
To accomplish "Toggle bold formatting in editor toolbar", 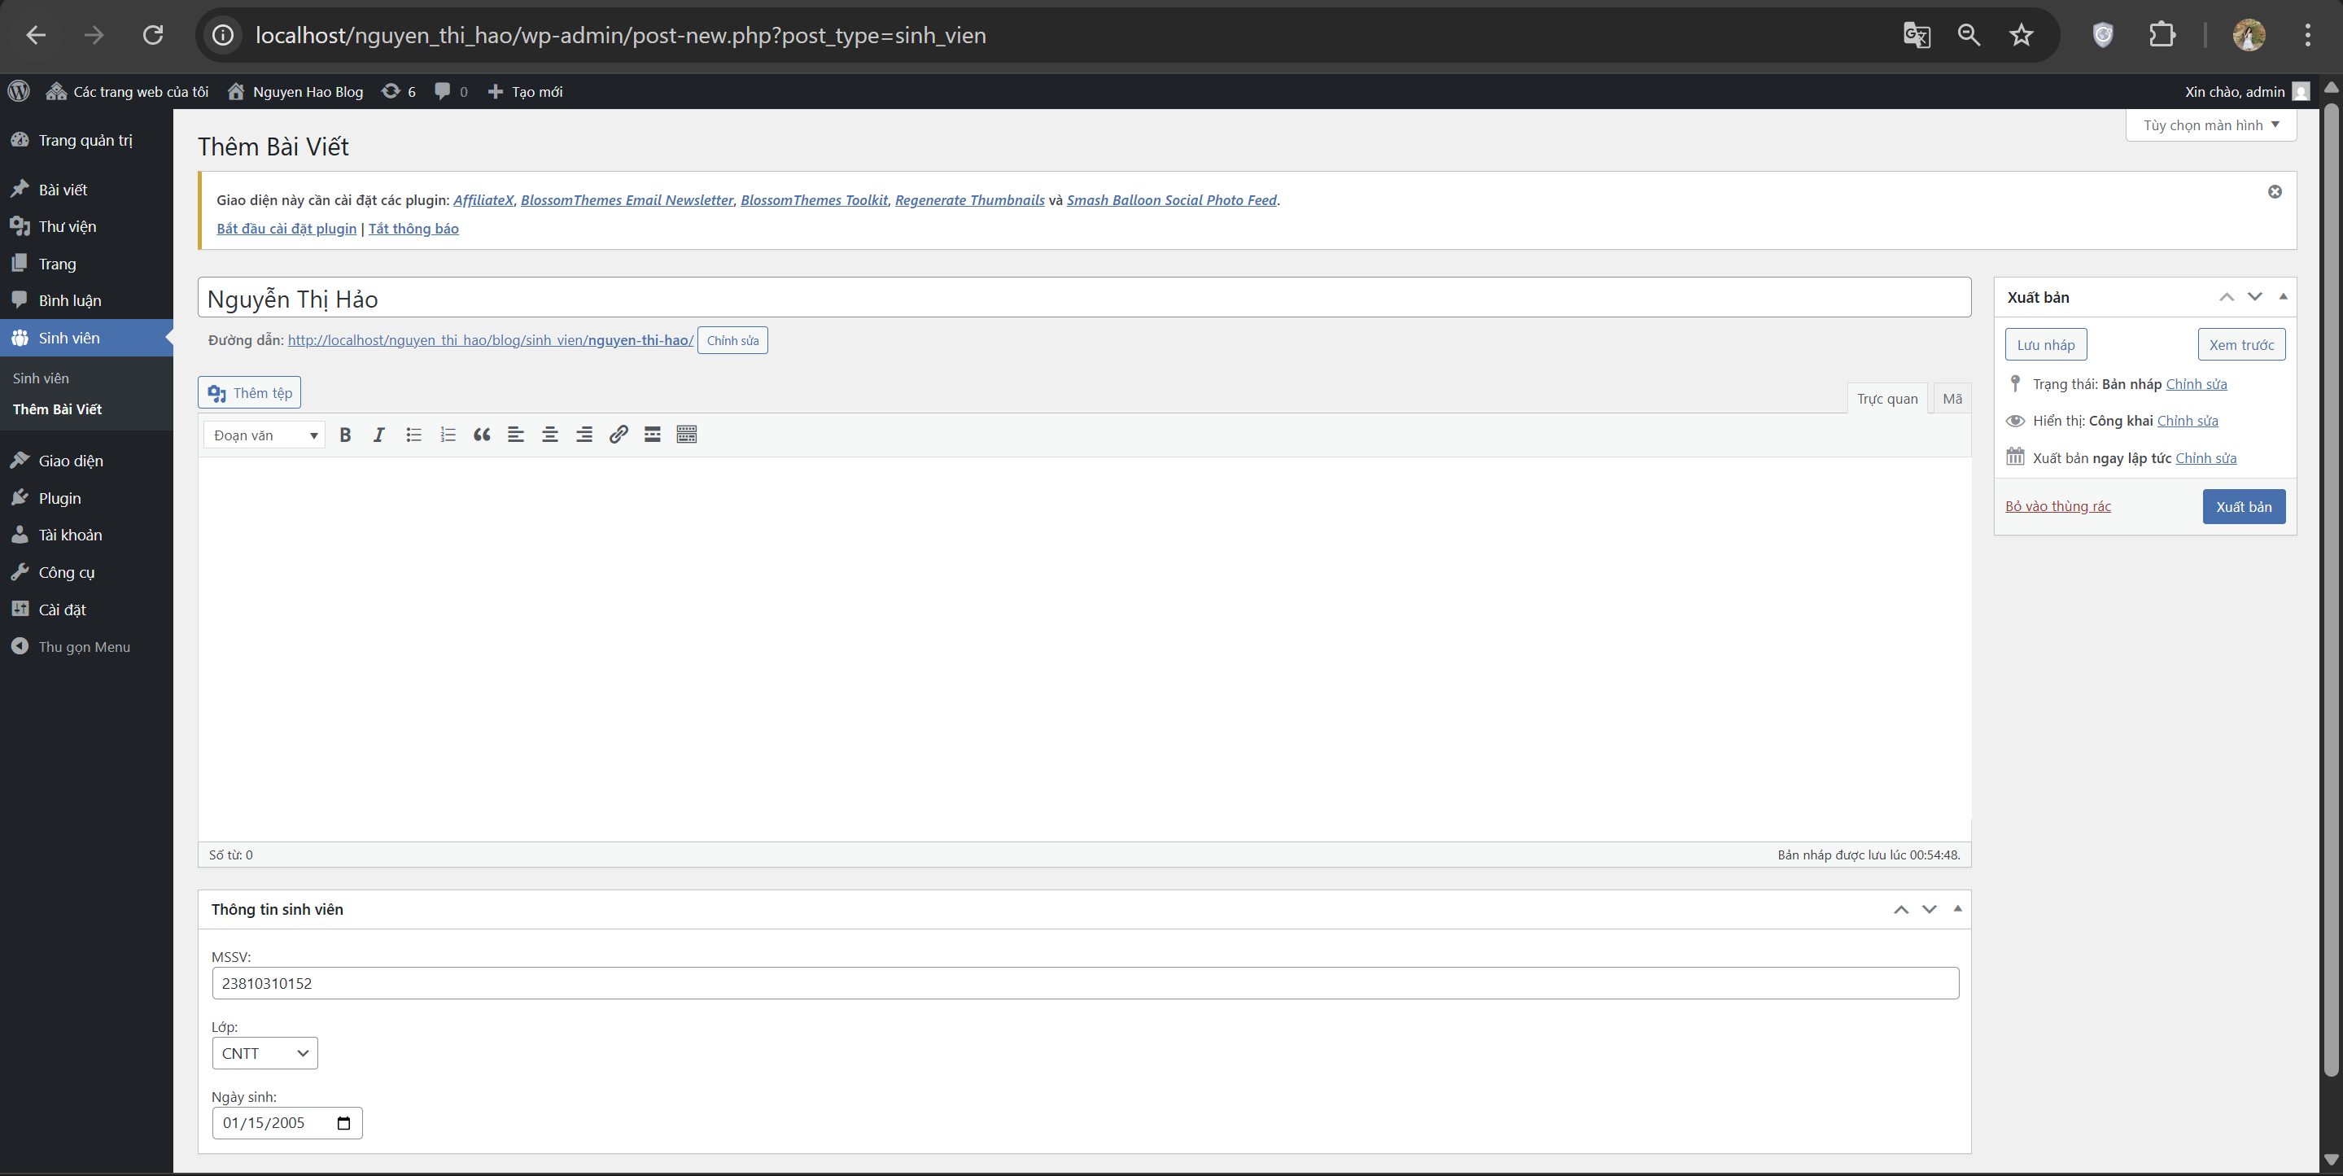I will pyautogui.click(x=345, y=435).
